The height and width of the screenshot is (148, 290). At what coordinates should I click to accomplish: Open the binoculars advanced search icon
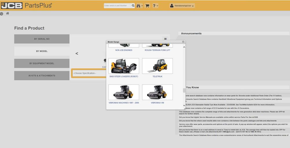(x=140, y=6)
